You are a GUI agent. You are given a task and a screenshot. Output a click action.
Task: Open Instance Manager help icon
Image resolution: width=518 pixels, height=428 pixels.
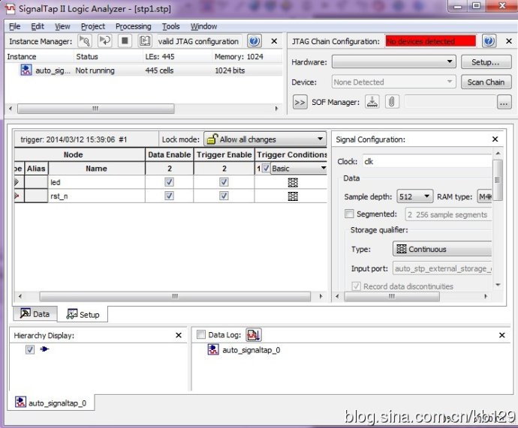[254, 41]
